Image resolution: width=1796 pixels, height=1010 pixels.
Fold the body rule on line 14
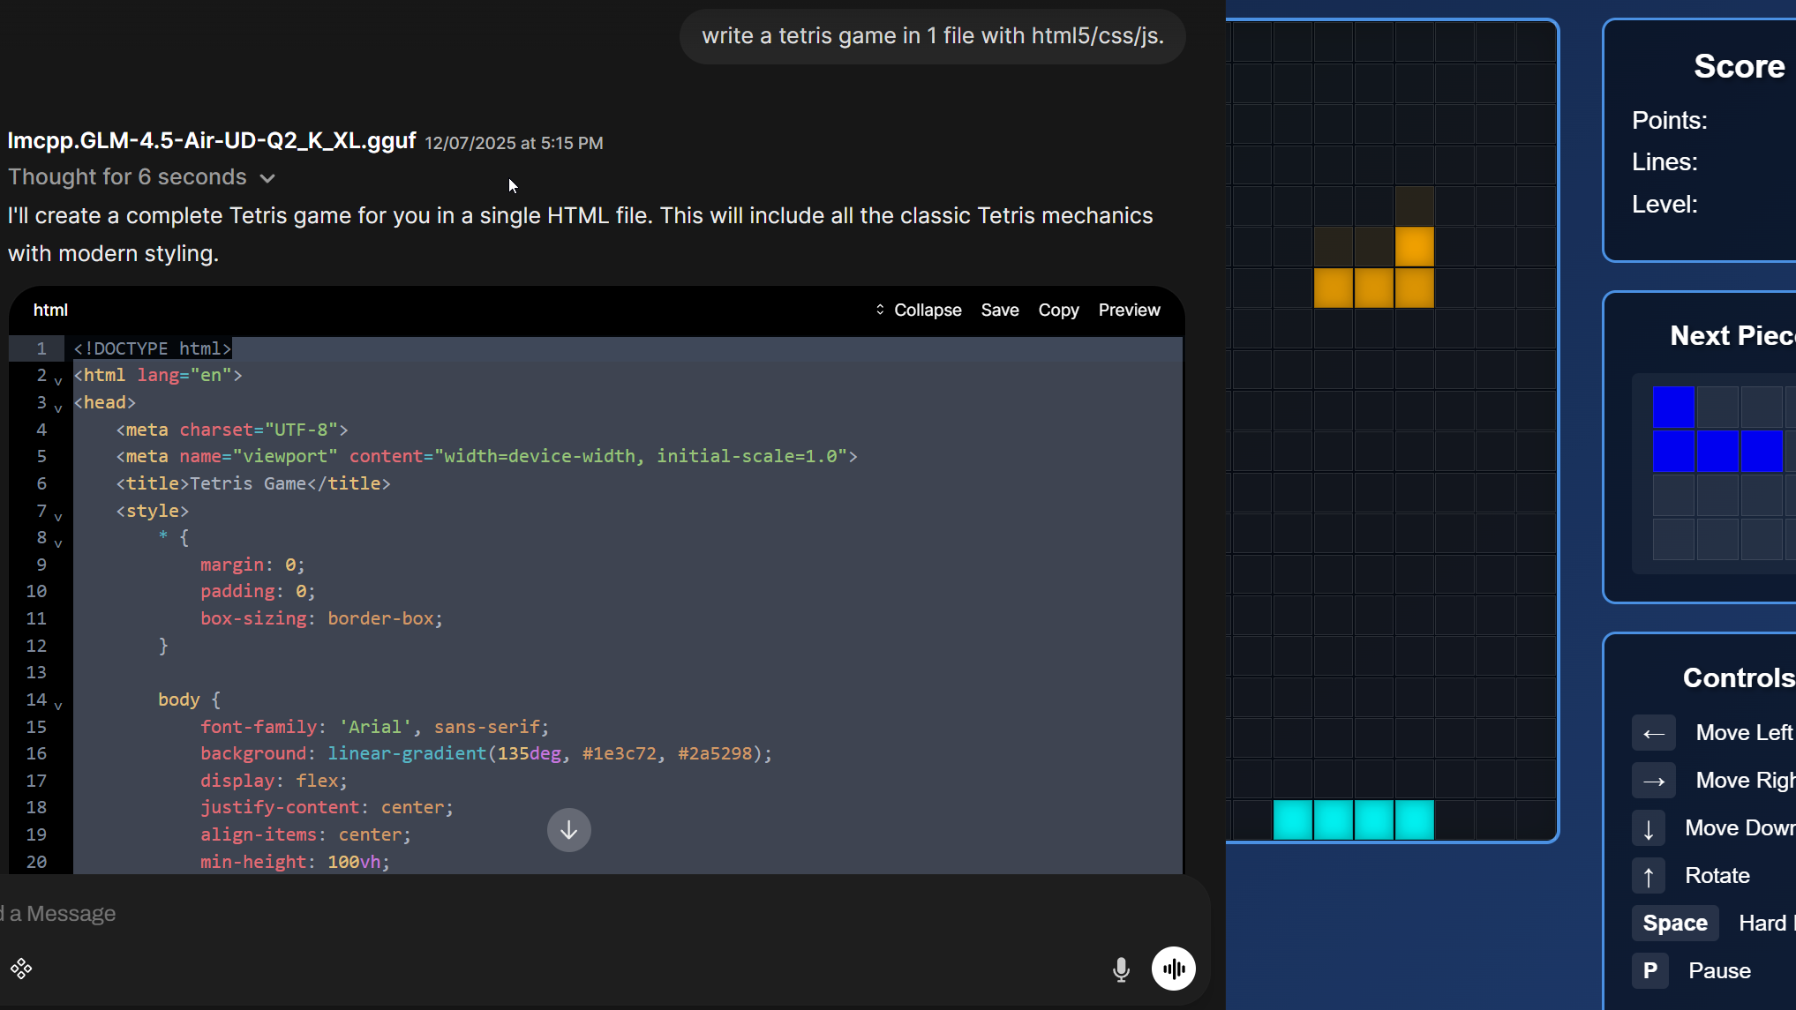click(x=58, y=707)
